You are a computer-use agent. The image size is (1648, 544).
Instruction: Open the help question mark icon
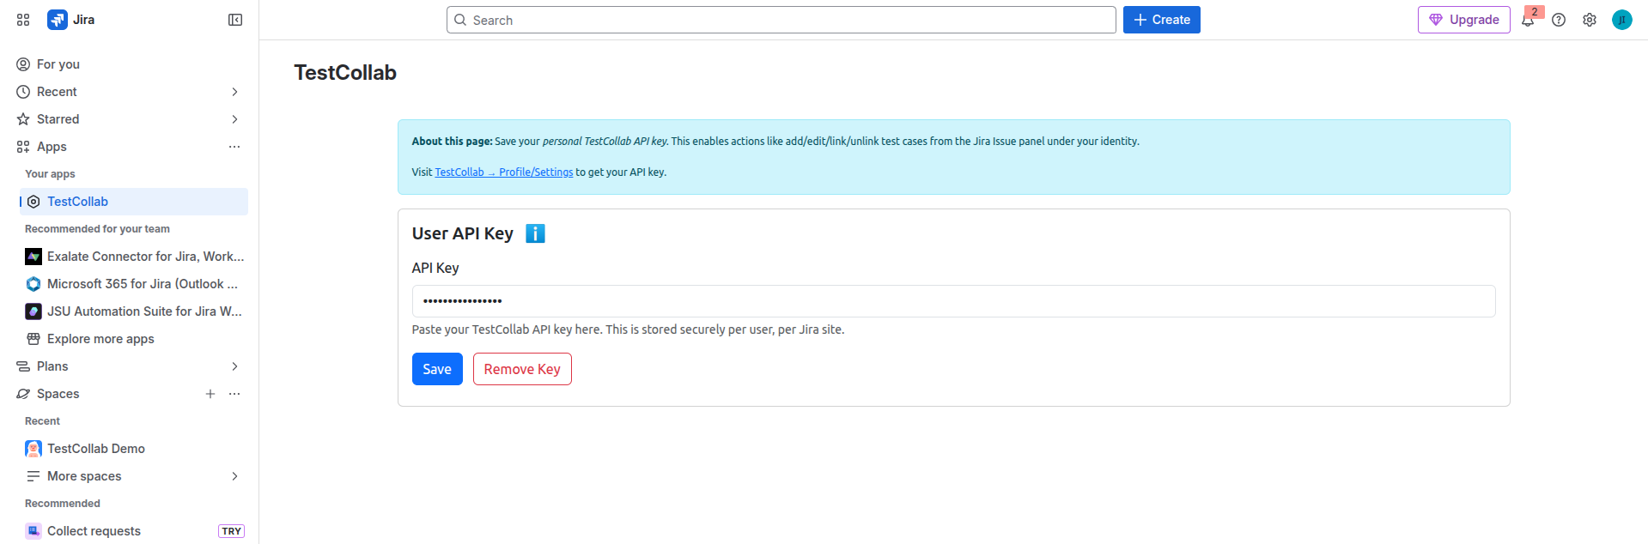click(x=1559, y=20)
